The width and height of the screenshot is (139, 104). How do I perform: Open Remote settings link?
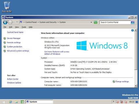click(x=14, y=42)
